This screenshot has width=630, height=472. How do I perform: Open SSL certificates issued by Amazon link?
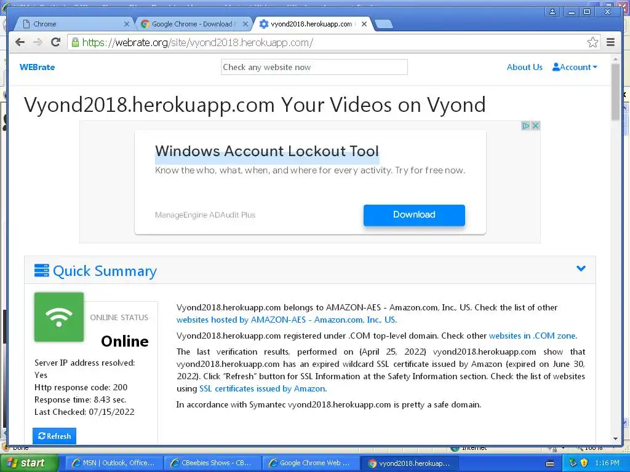(x=263, y=388)
